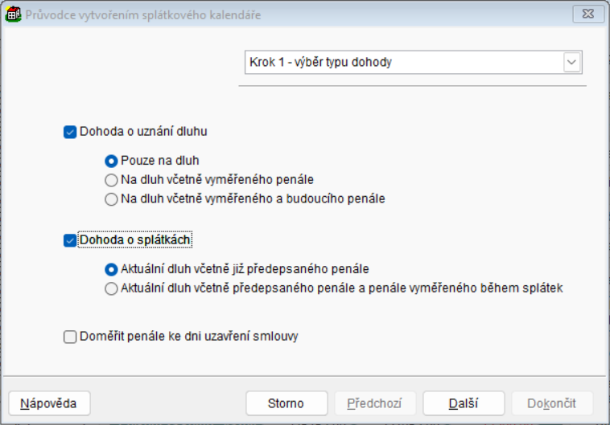The image size is (610, 425).
Task: Click the wizard app icon in title bar
Action: click(x=14, y=14)
